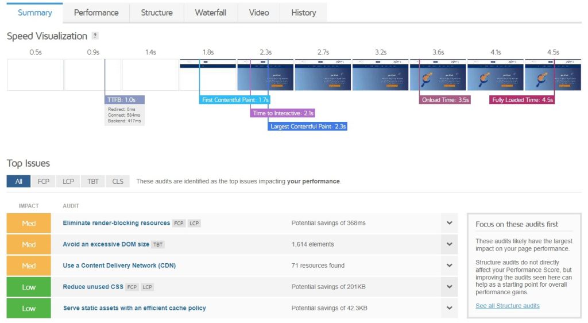Expand the efficient cache policy audit chevron
Viewport: 588px width, 323px height.
[x=449, y=308]
